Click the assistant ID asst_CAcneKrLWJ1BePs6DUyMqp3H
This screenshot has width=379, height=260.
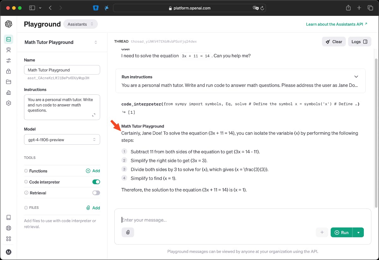tap(58, 78)
